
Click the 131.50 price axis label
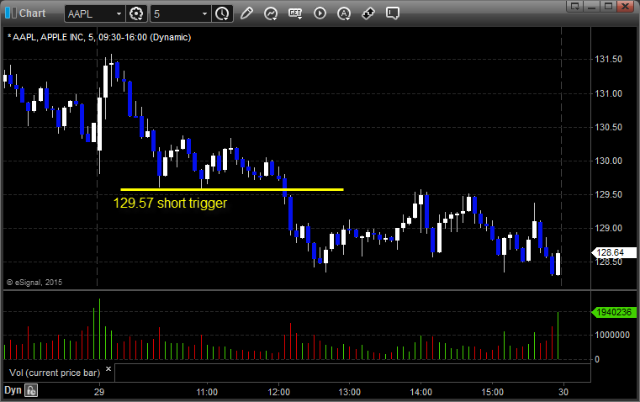pos(608,59)
